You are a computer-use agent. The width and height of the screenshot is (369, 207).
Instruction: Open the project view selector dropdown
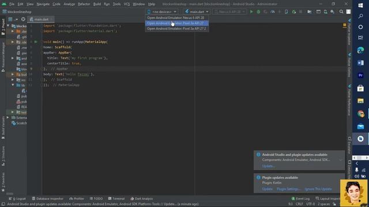pos(13,19)
